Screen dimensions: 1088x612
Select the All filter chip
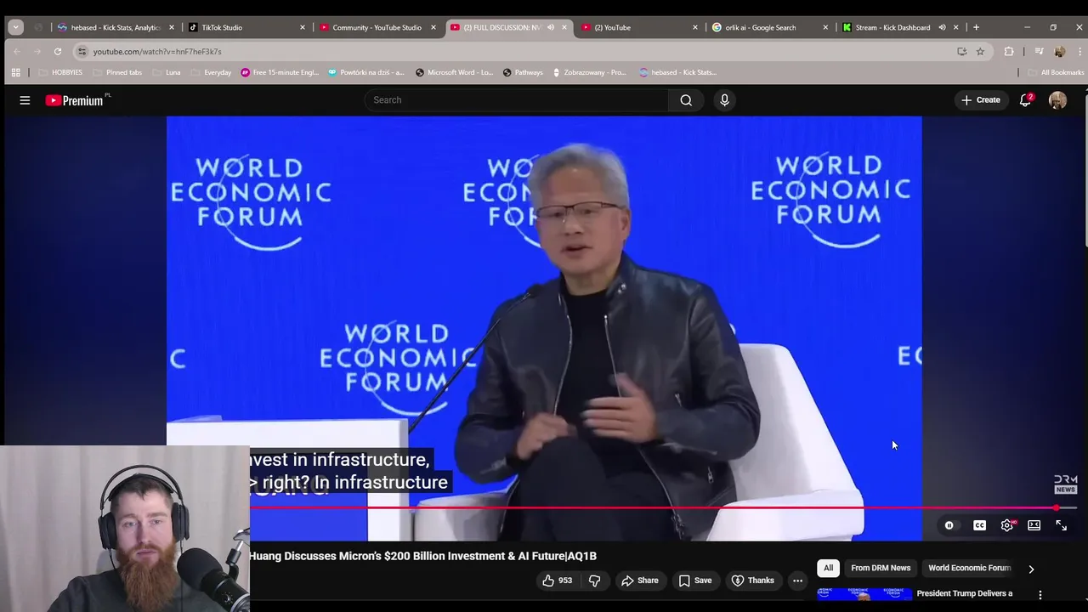click(828, 568)
